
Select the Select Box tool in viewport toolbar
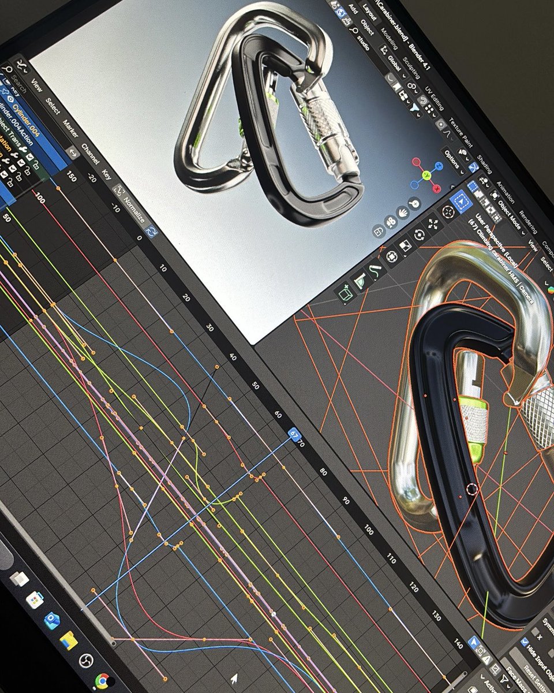pos(461,201)
